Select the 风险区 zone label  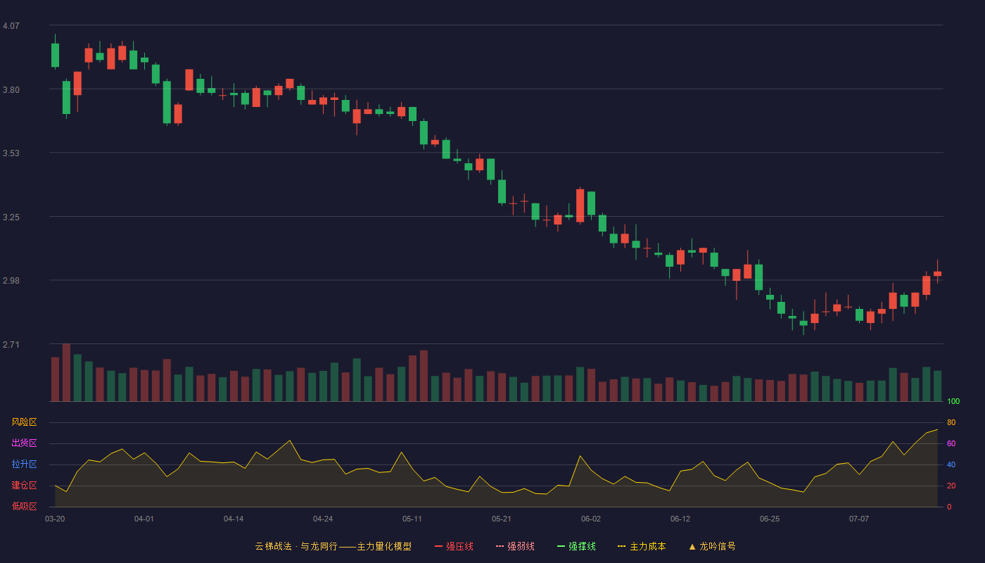click(x=24, y=422)
